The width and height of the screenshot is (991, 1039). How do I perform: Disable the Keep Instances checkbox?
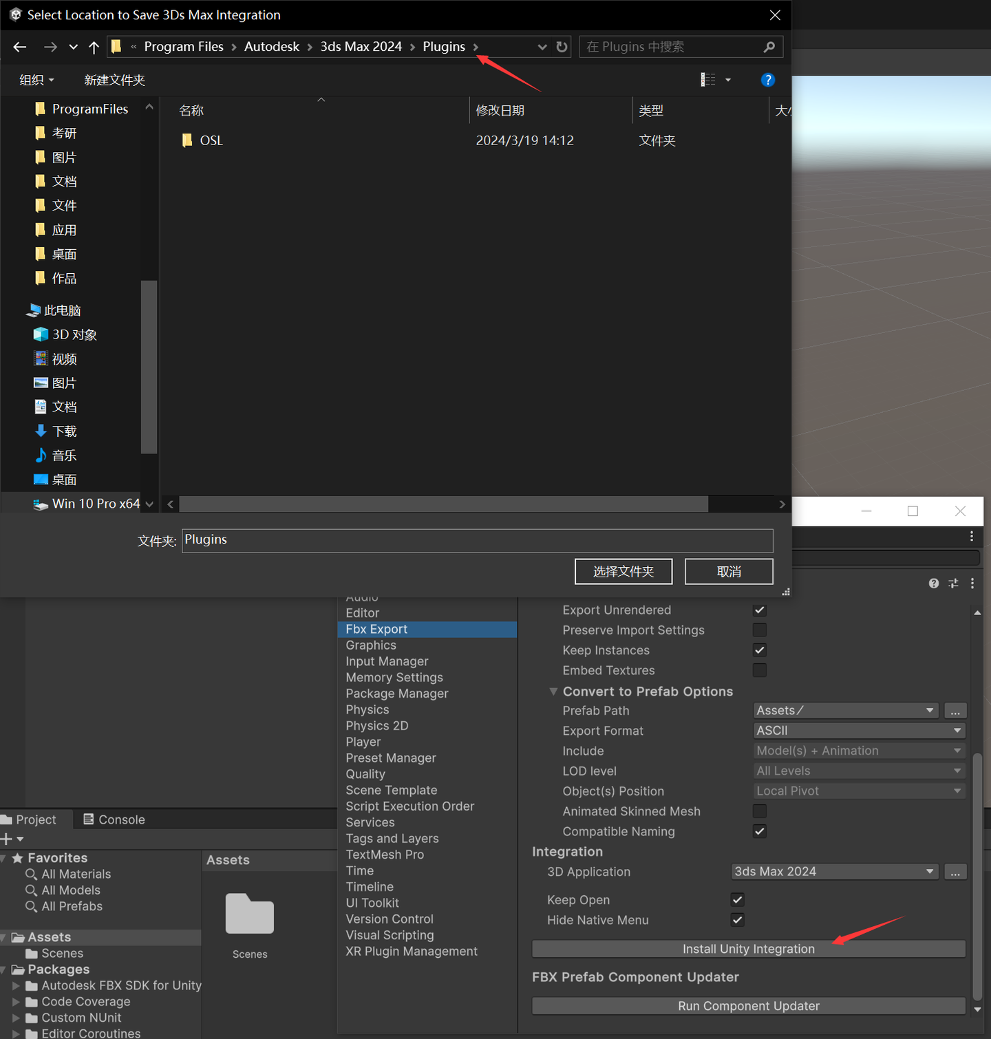point(759,650)
